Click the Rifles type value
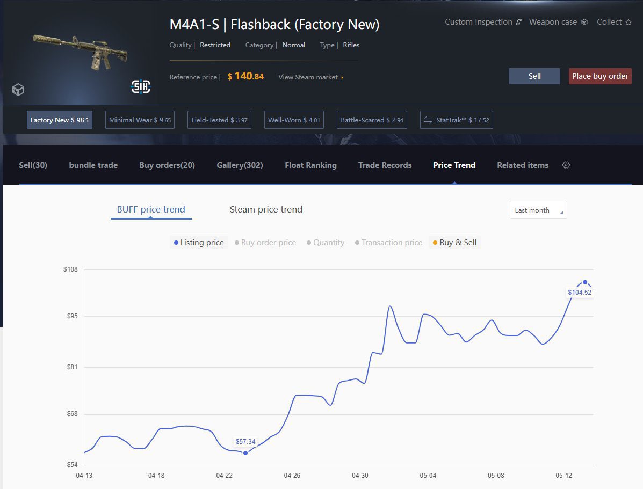The image size is (643, 489). pos(351,45)
